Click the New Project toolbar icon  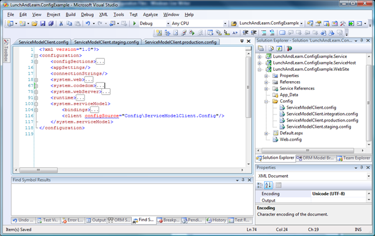point(11,23)
